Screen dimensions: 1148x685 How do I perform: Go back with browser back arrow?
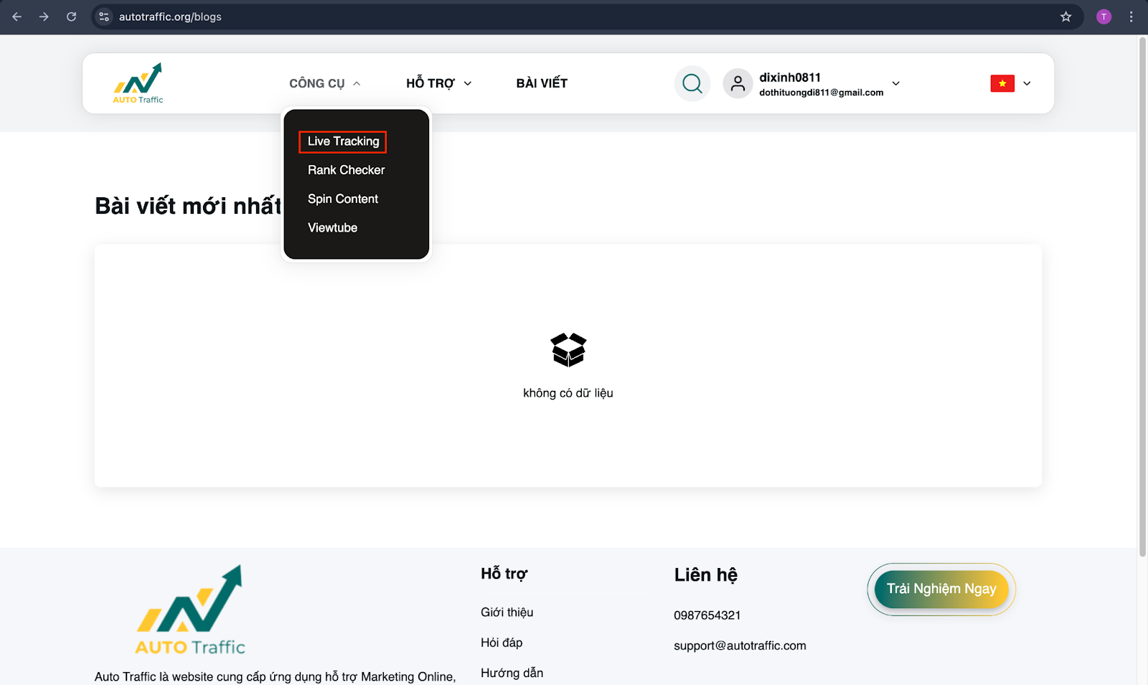(x=17, y=16)
